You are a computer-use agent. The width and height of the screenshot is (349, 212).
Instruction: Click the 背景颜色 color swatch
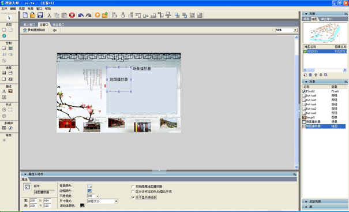(89, 185)
